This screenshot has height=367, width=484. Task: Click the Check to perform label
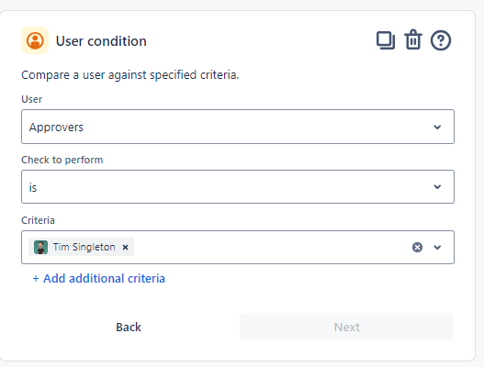tap(62, 160)
